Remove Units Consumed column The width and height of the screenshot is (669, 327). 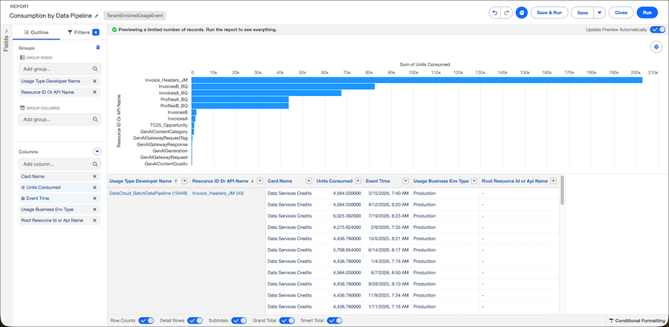[94, 187]
